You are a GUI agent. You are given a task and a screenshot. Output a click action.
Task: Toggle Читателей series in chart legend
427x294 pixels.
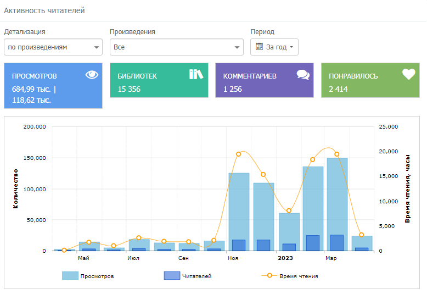point(188,276)
